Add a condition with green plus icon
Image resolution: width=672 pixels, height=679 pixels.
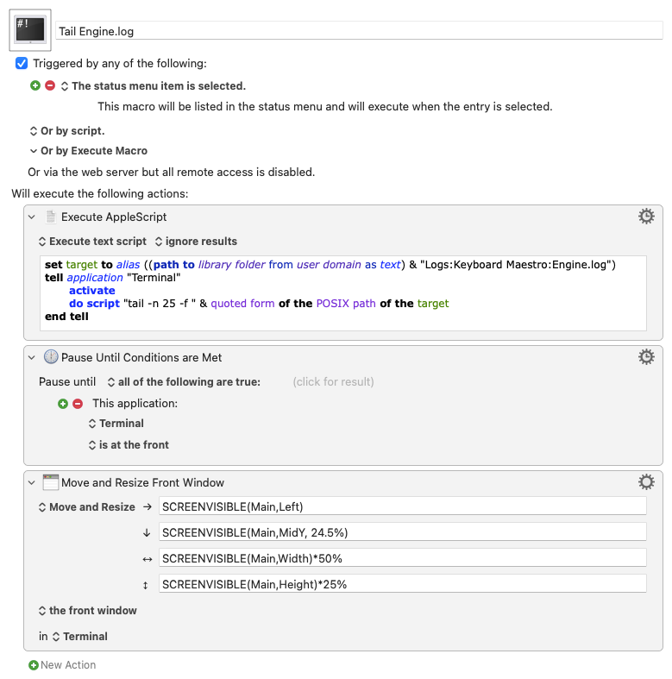63,404
